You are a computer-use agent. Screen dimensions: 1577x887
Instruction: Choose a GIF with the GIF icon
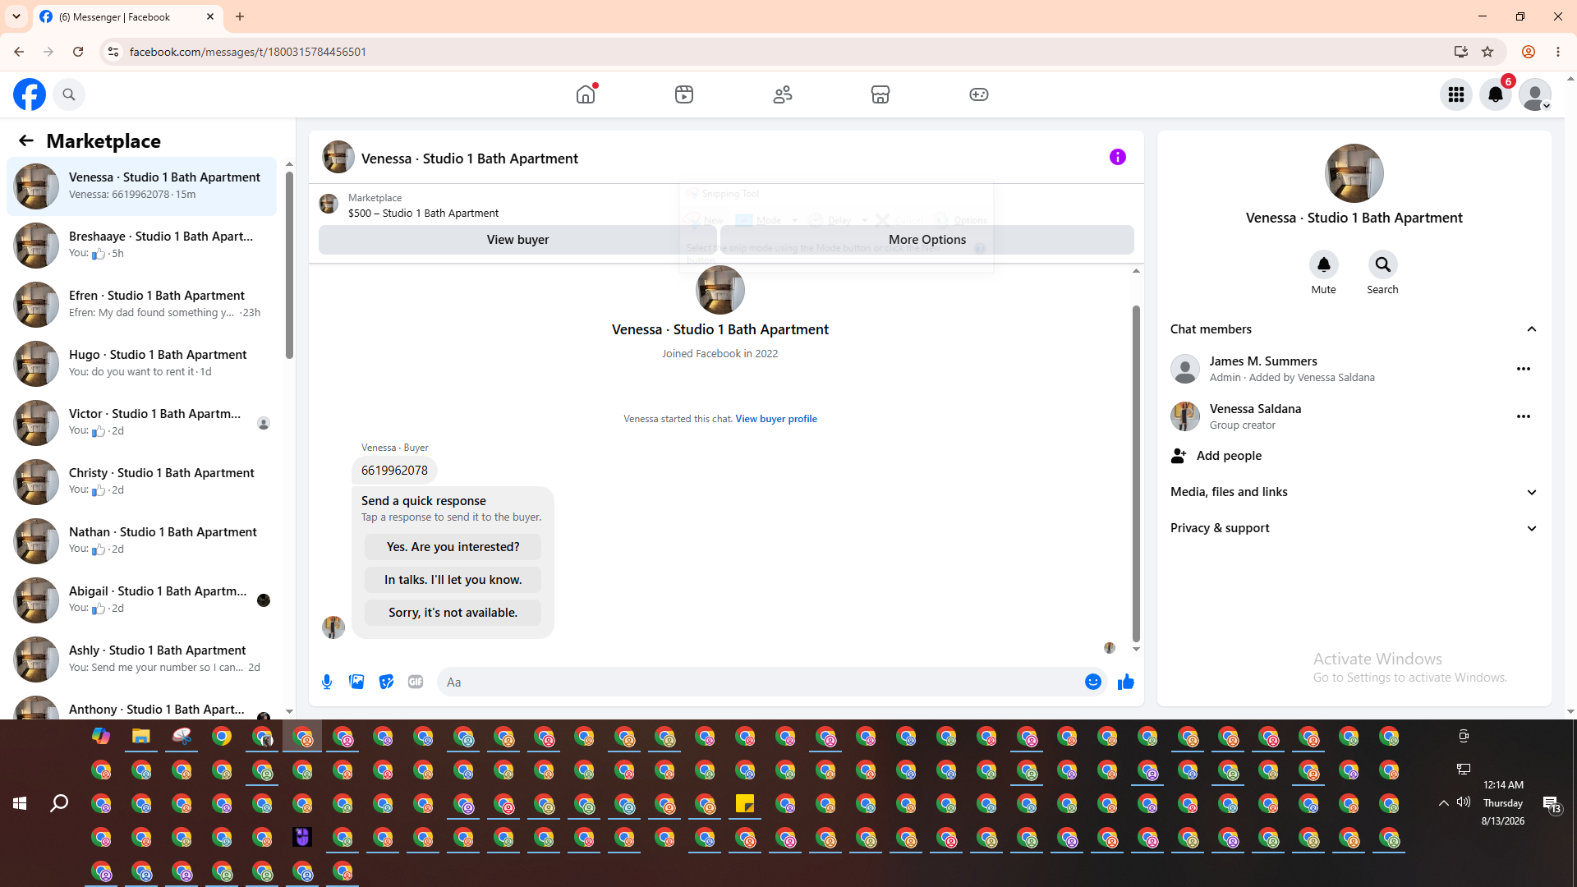pyautogui.click(x=416, y=682)
